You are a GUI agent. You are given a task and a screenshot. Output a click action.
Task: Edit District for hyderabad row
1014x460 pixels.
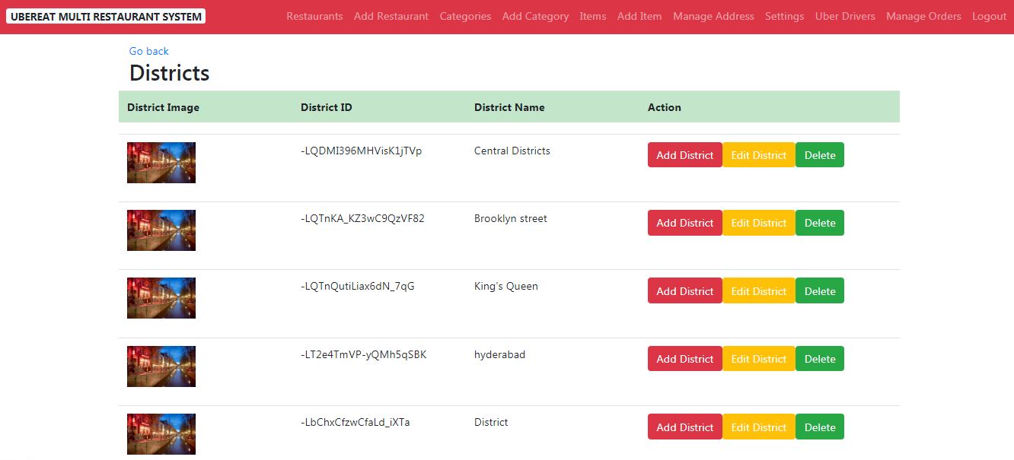759,359
